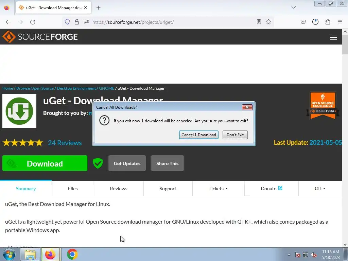Click Don't Exit button
Viewport: 348px width, 261px height.
235,135
